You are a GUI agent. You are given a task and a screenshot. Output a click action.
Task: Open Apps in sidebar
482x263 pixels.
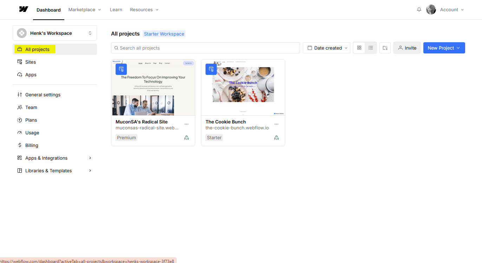pyautogui.click(x=55, y=75)
